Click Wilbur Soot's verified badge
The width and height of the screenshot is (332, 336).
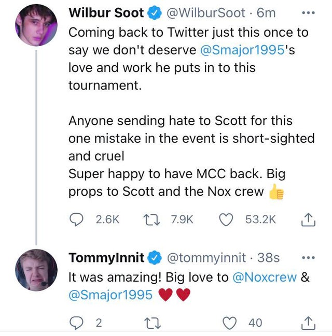pyautogui.click(x=155, y=13)
